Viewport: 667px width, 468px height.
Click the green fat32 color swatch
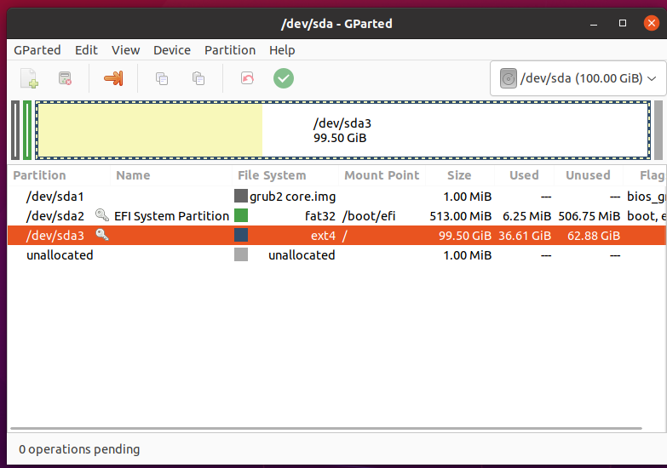tap(241, 215)
